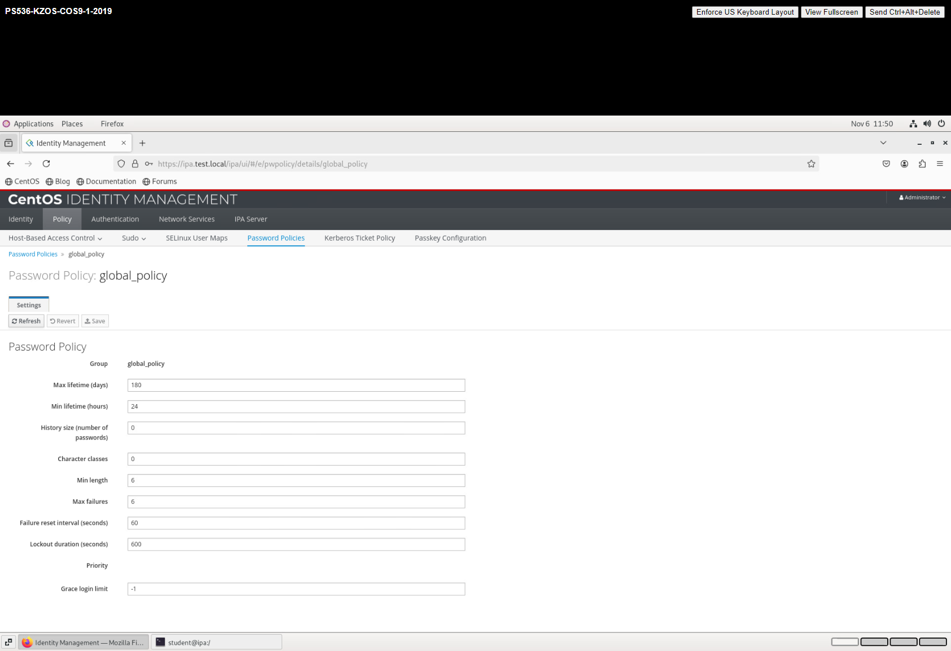Viewport: 951px width, 651px height.
Task: Close the Identity Management tab
Action: point(124,143)
